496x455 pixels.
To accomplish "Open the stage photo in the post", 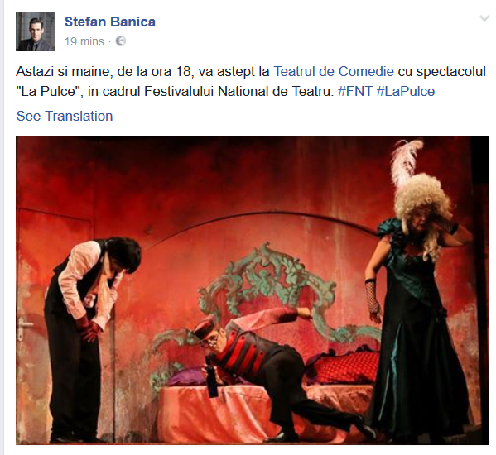I will 253,290.
